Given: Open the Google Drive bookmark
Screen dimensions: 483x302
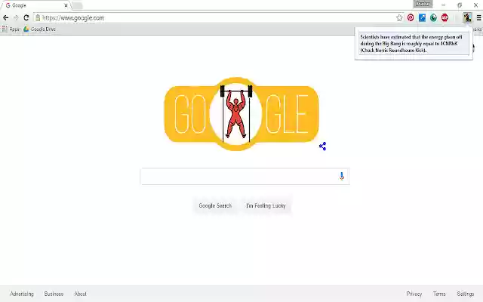Looking at the screenshot, I should pos(40,29).
